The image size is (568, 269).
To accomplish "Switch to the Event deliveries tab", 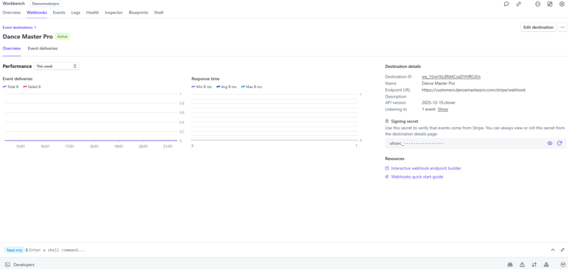I will point(43,49).
